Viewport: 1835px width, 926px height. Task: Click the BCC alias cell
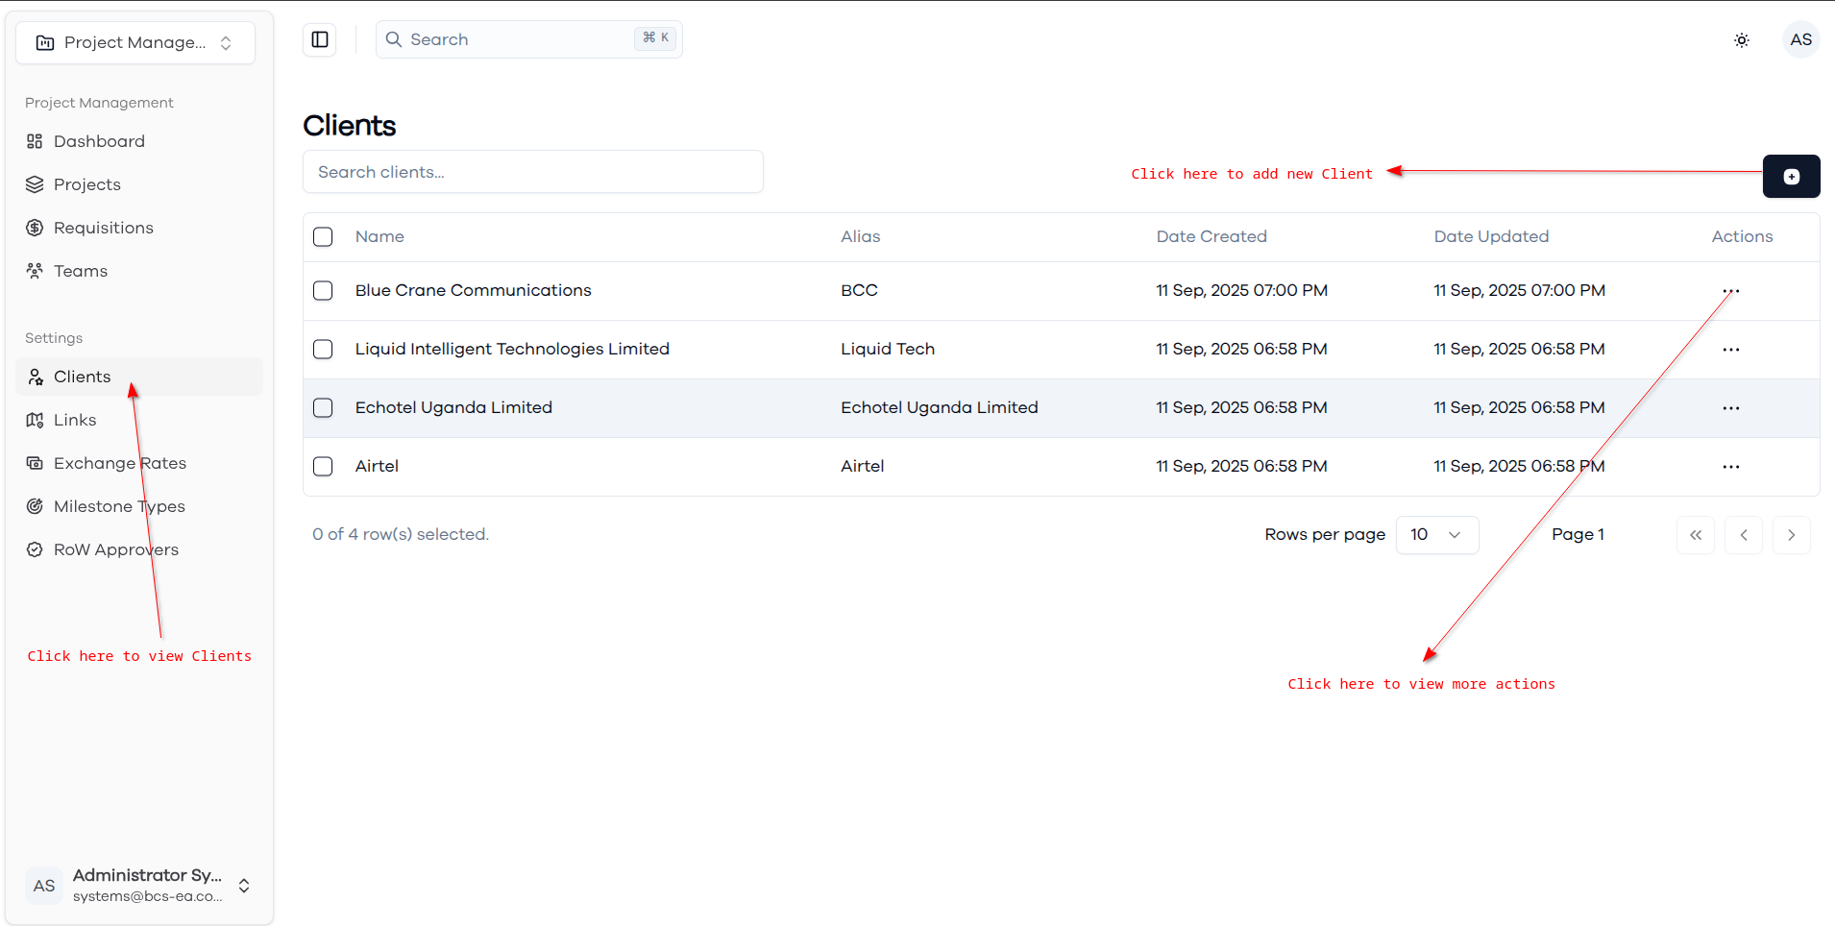tap(860, 290)
